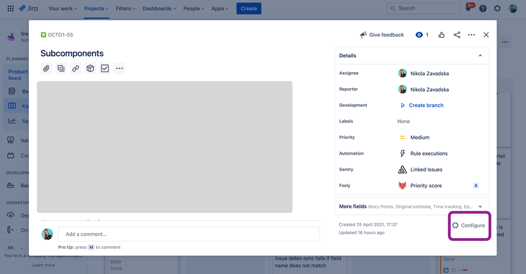
Task: Change Priority from Medium
Action: (414, 137)
